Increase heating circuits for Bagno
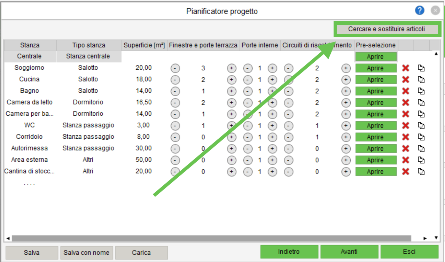Image resolution: width=445 pixels, height=262 pixels. point(345,91)
